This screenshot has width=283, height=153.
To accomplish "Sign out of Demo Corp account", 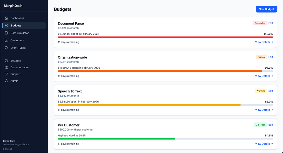I will pyautogui.click(x=7, y=149).
